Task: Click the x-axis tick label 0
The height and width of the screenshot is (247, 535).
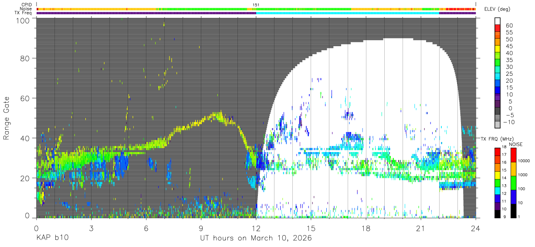Action: coord(36,229)
